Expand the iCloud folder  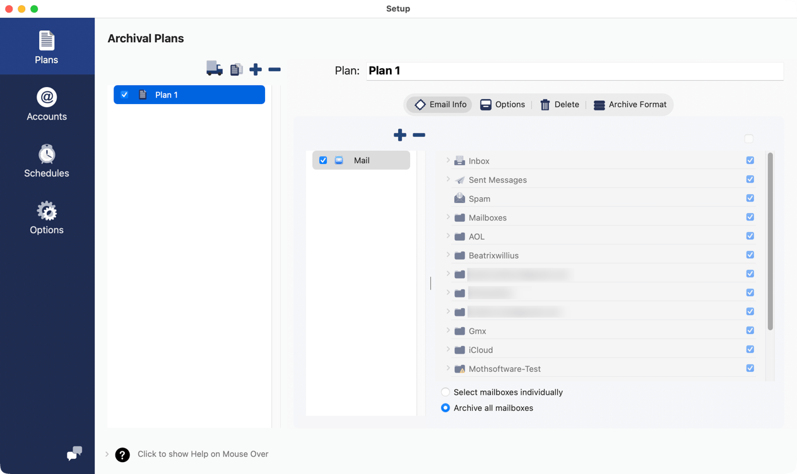(448, 349)
